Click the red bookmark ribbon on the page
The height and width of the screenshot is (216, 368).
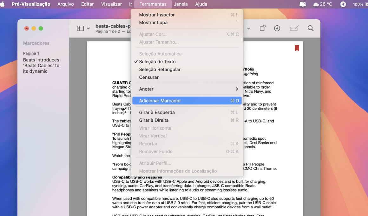297,48
